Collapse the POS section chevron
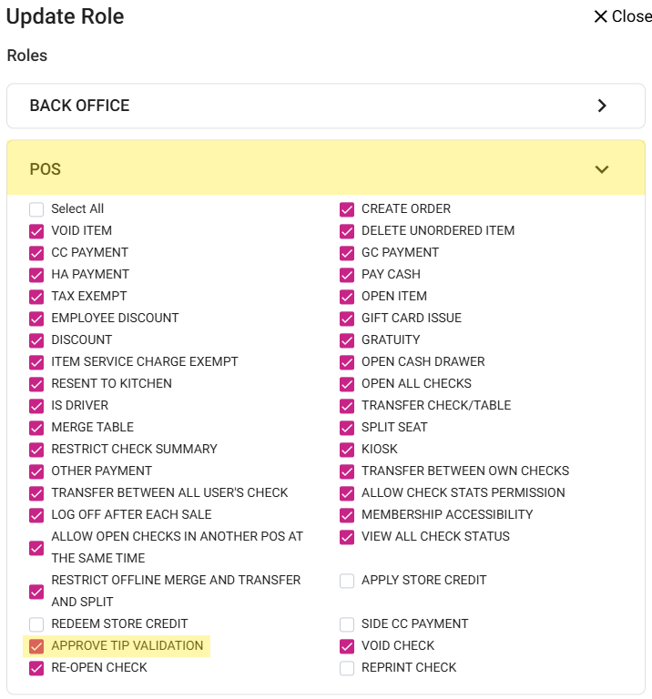The image size is (652, 699). 601,169
